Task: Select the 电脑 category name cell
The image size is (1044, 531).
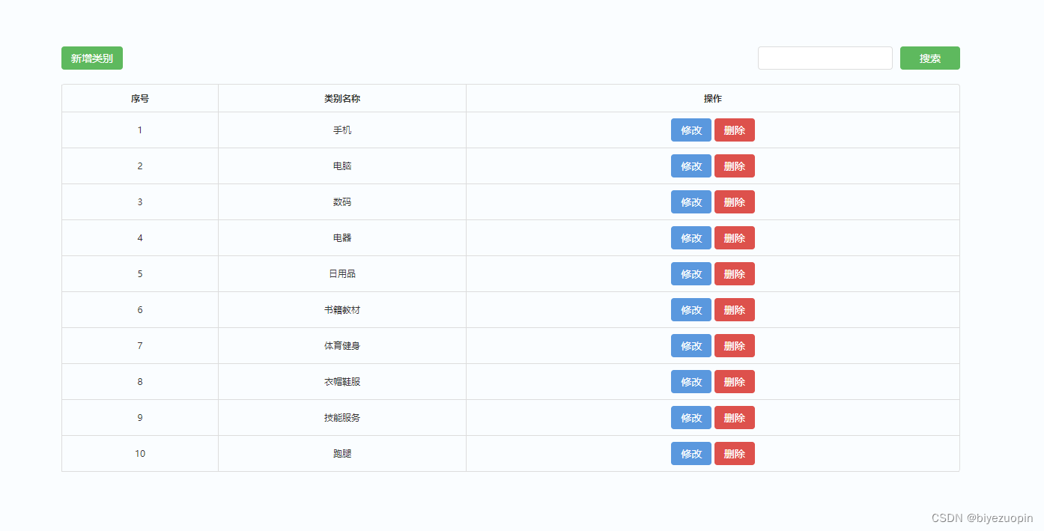Action: click(x=342, y=166)
